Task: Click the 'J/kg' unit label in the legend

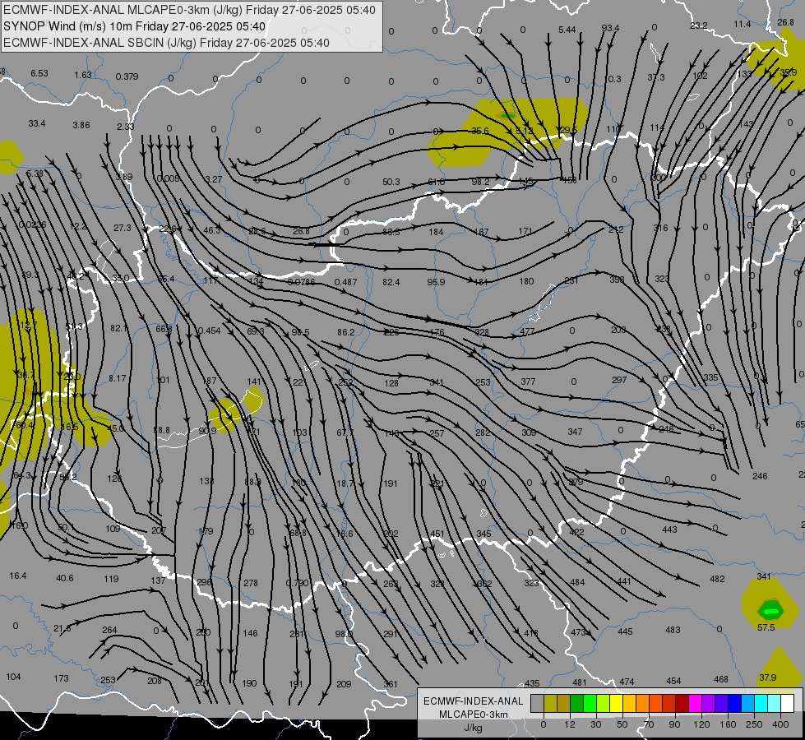Action: click(473, 728)
